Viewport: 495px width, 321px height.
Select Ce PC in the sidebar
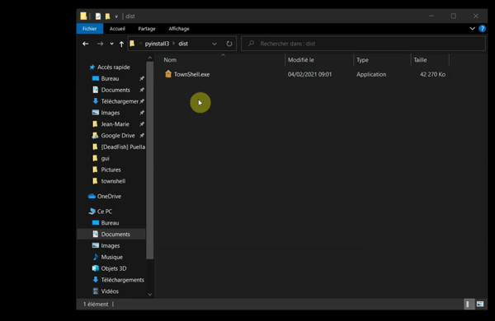[x=105, y=212]
